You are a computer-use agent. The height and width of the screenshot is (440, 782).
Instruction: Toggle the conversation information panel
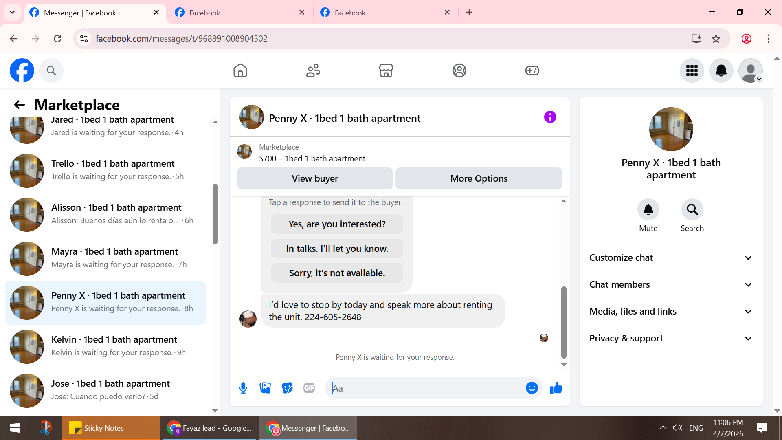(x=550, y=117)
